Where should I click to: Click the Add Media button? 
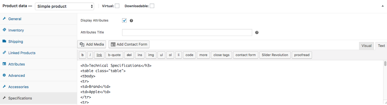[92, 44]
